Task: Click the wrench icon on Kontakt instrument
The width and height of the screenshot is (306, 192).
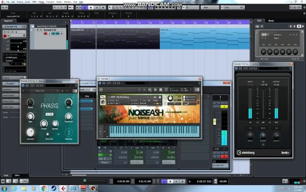Action: (x=102, y=97)
